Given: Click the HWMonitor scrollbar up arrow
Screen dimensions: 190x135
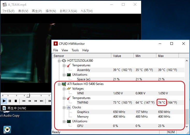Looking at the screenshot, I should pos(187,61).
